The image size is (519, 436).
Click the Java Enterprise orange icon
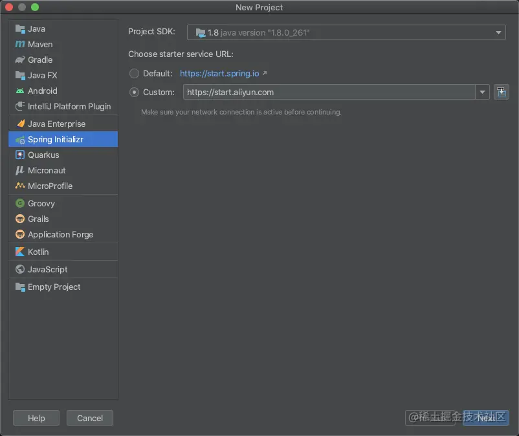coord(20,124)
